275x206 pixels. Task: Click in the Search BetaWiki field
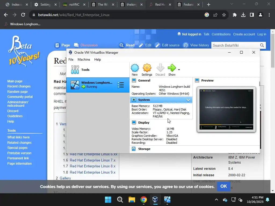(235, 45)
